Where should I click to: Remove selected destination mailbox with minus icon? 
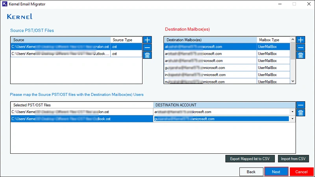[x=300, y=47]
